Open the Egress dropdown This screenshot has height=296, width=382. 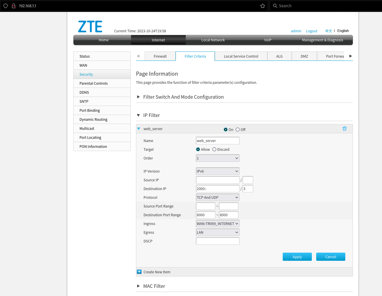218,232
